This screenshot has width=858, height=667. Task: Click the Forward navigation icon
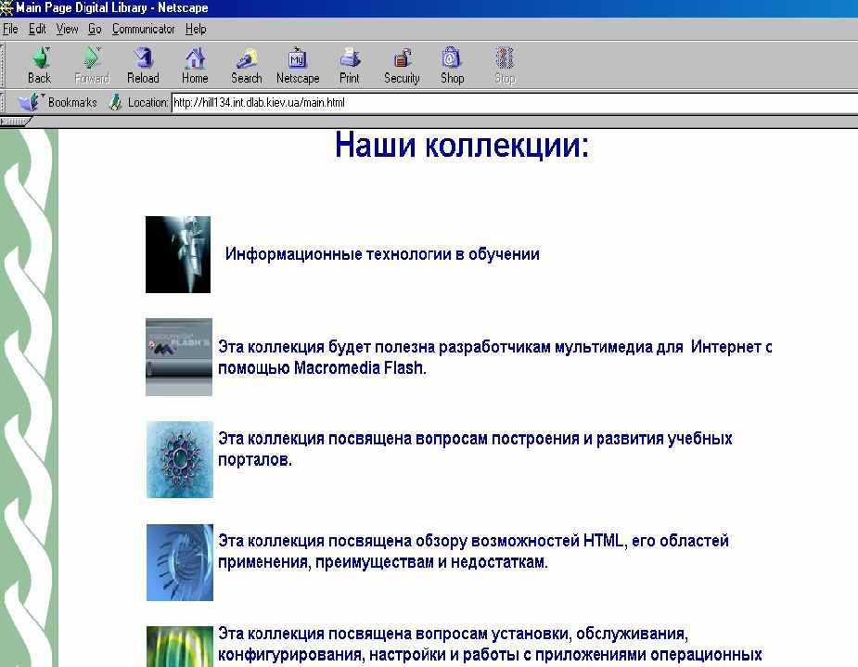tap(92, 65)
